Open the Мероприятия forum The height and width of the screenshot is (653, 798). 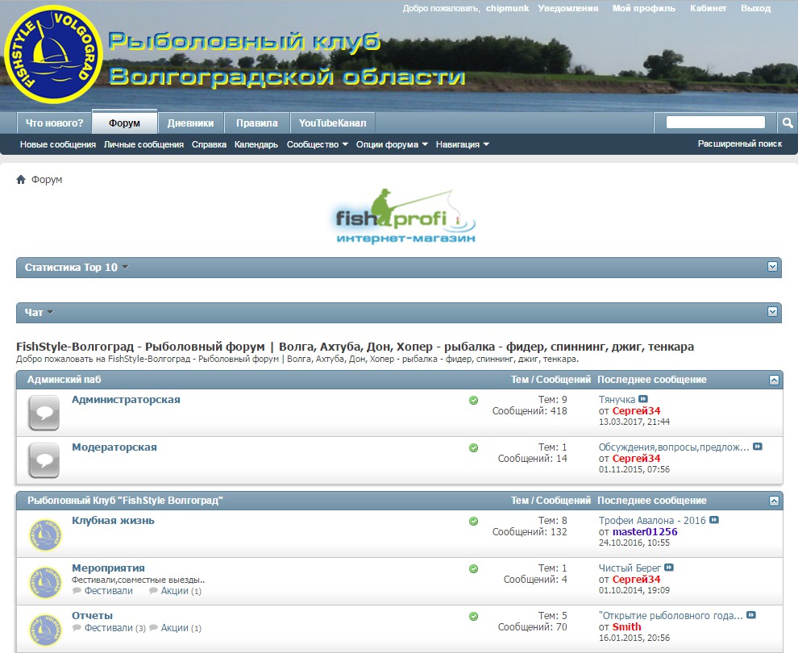click(x=108, y=568)
